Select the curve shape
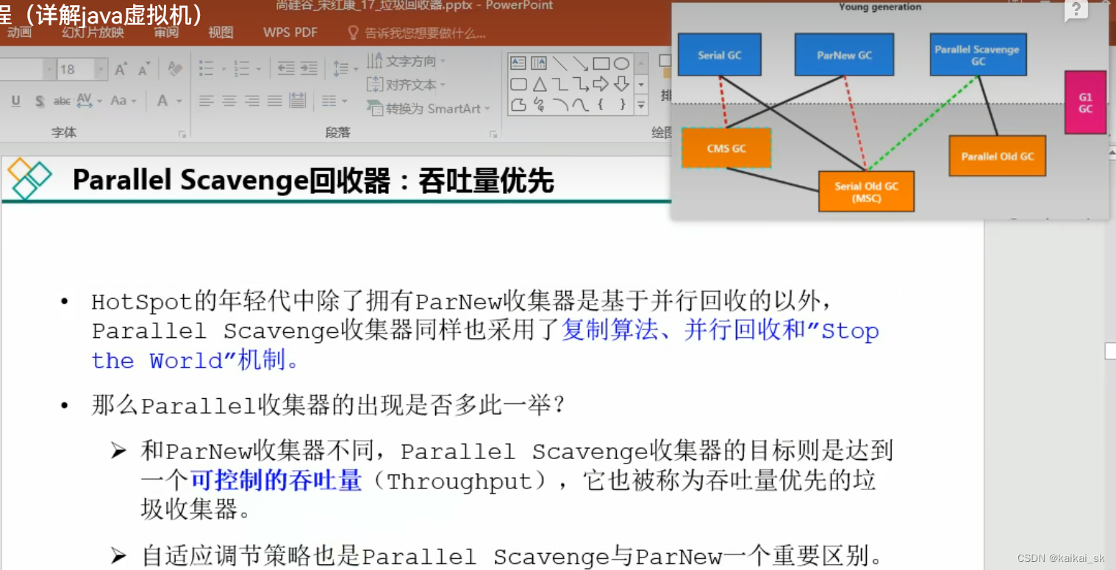The height and width of the screenshot is (570, 1116). (581, 105)
